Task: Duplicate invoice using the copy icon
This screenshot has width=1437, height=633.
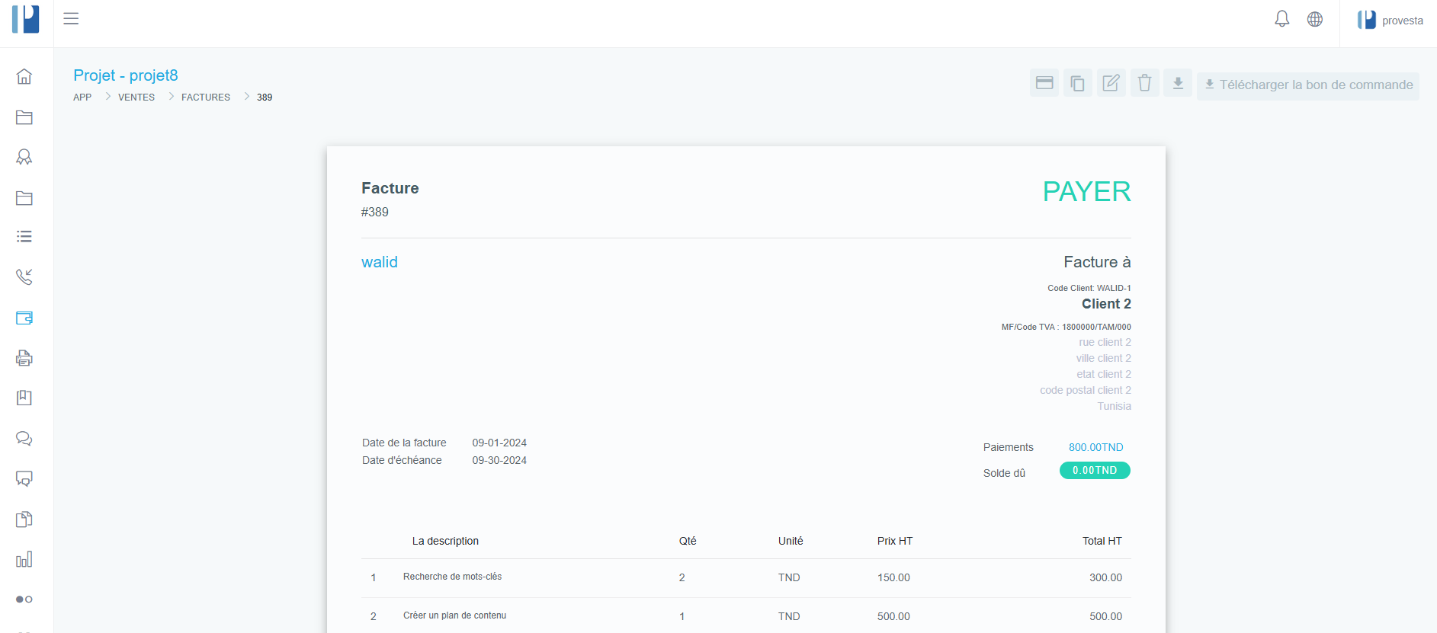Action: tap(1077, 83)
